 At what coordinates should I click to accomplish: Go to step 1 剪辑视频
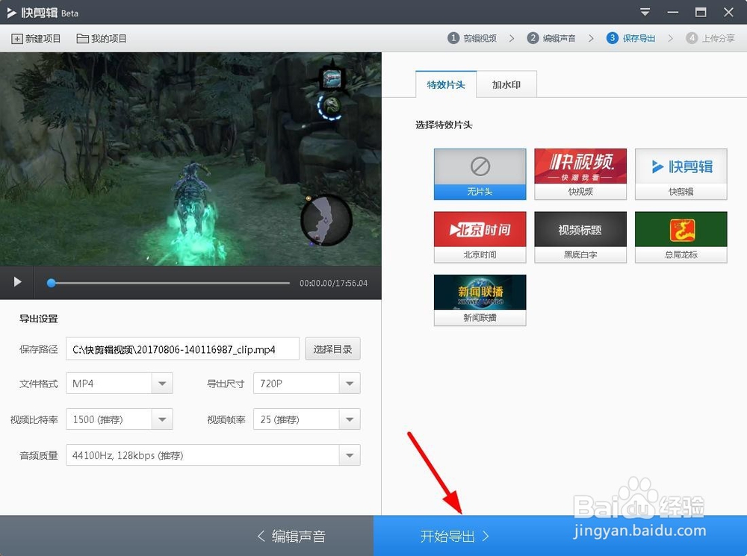[472, 38]
